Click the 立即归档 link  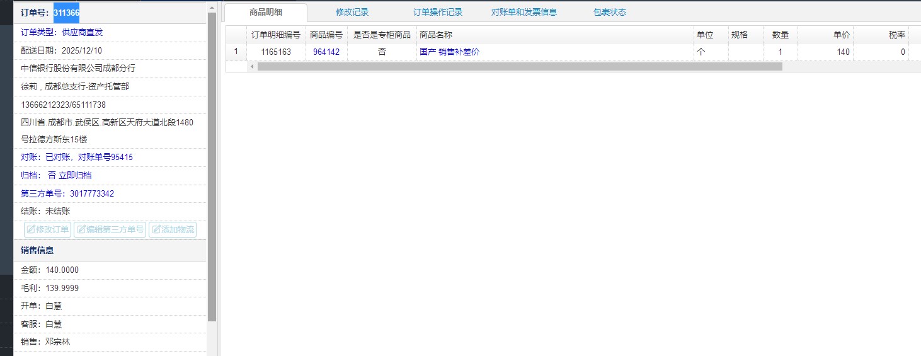coord(75,175)
